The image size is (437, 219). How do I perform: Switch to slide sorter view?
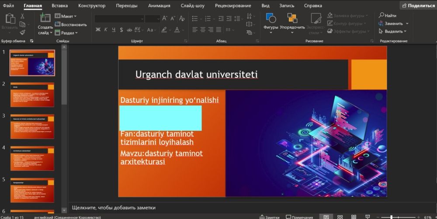(x=340, y=217)
